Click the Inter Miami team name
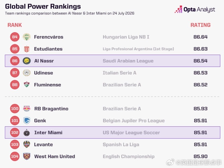 (x=48, y=133)
